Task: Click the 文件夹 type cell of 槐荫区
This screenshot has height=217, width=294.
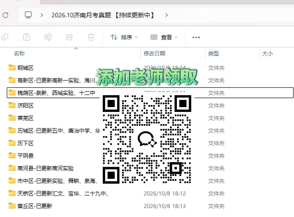Action: tap(216, 93)
